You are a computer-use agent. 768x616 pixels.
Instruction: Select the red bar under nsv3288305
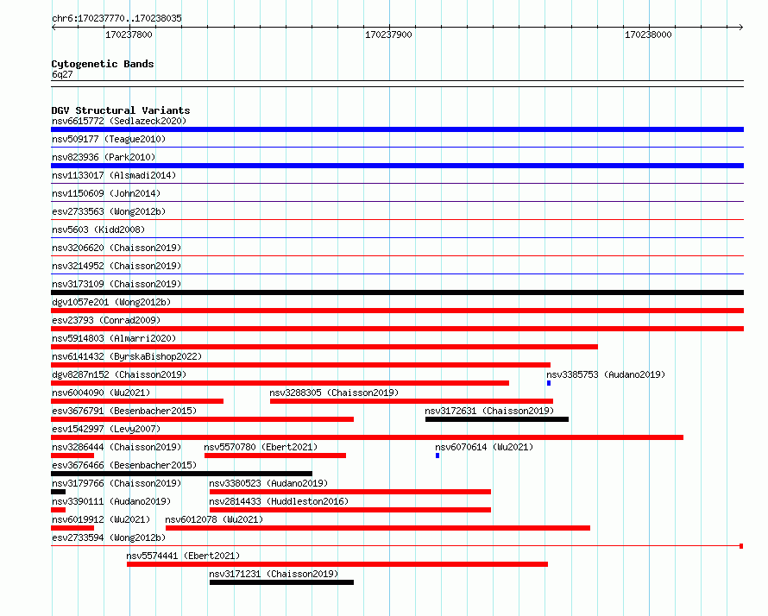pyautogui.click(x=412, y=401)
